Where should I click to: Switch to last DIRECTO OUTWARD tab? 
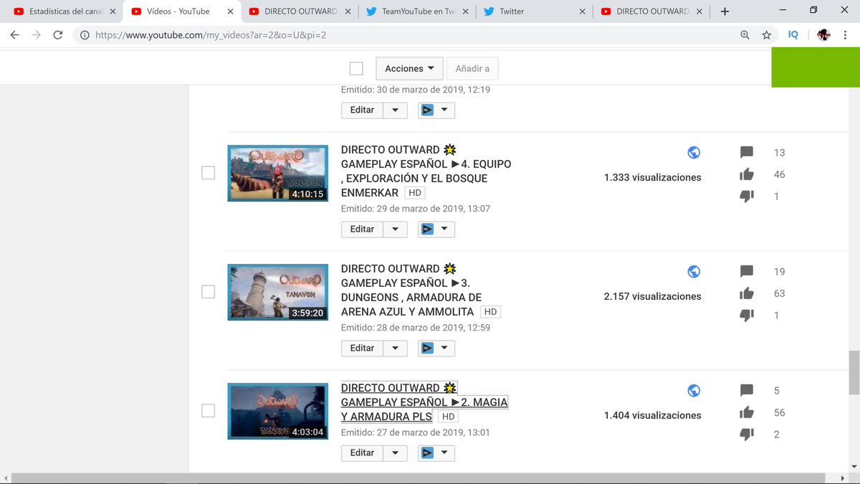pos(652,11)
